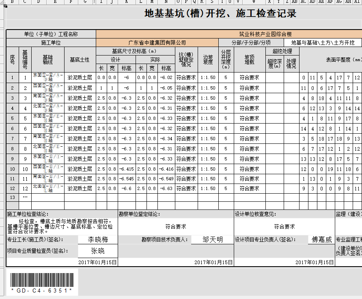The height and width of the screenshot is (299, 362).
Task: Click the 勘察项目技术负责人 label
Action: pos(165,239)
